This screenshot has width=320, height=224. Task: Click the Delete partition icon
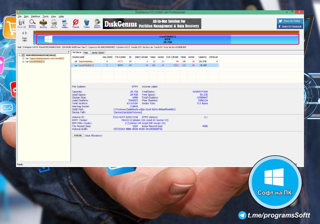[86, 23]
